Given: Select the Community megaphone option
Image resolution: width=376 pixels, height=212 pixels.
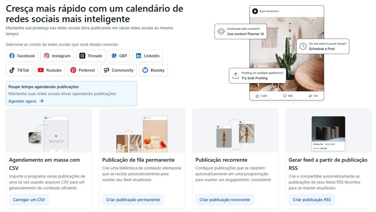Looking at the screenshot, I should pos(118,70).
